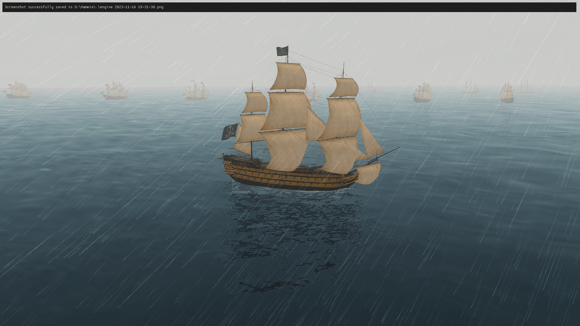Click the flag atop the main mast
This screenshot has height=326, width=580.
pyautogui.click(x=282, y=51)
